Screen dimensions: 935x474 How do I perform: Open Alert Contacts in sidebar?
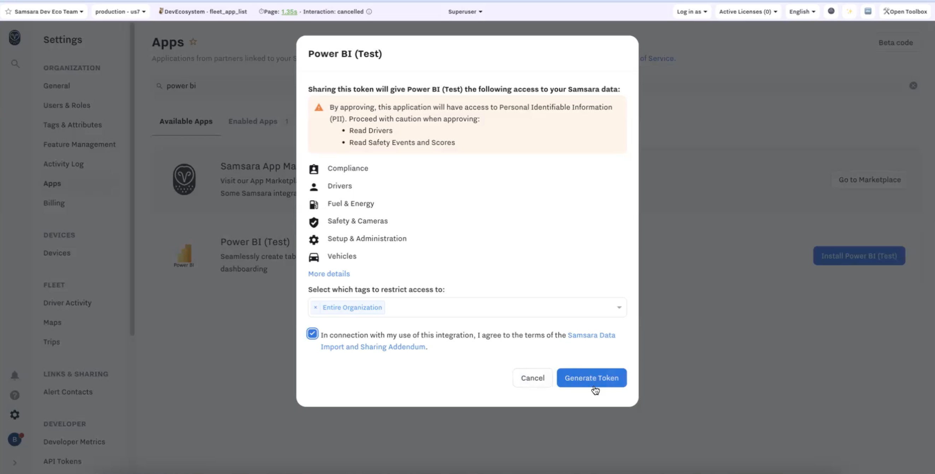(68, 392)
